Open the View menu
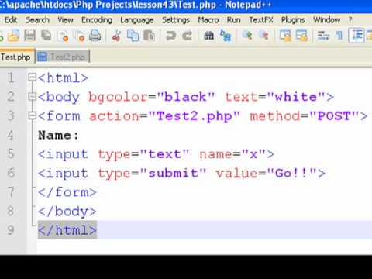The width and height of the screenshot is (372, 279). 65,20
